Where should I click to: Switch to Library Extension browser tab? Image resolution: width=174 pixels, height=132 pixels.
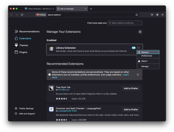click(x=39, y=9)
